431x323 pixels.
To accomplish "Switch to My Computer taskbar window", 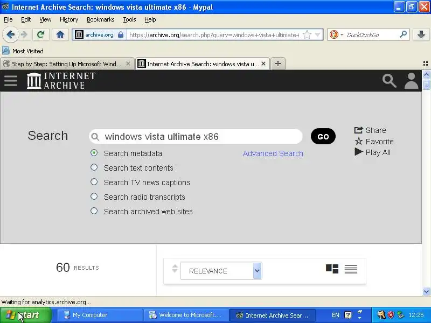I will [x=99, y=315].
